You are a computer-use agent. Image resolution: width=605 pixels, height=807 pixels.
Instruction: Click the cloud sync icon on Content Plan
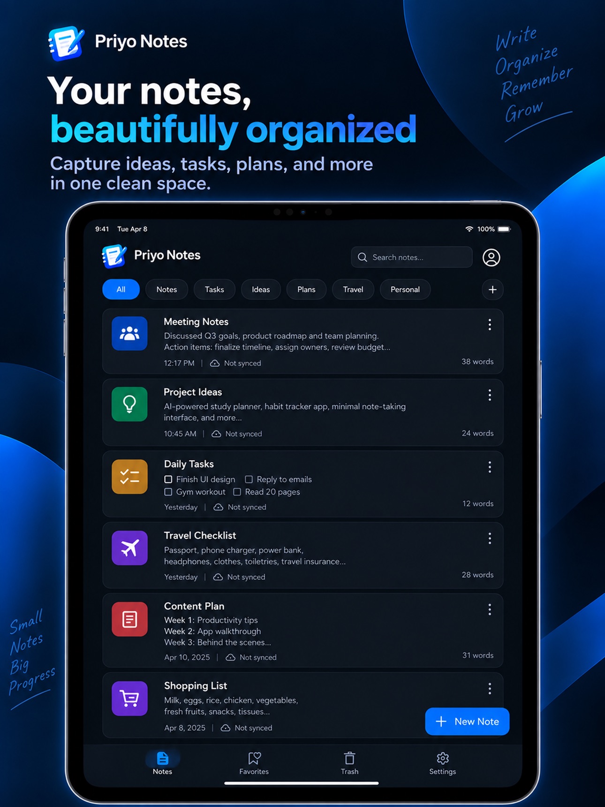pyautogui.click(x=230, y=657)
